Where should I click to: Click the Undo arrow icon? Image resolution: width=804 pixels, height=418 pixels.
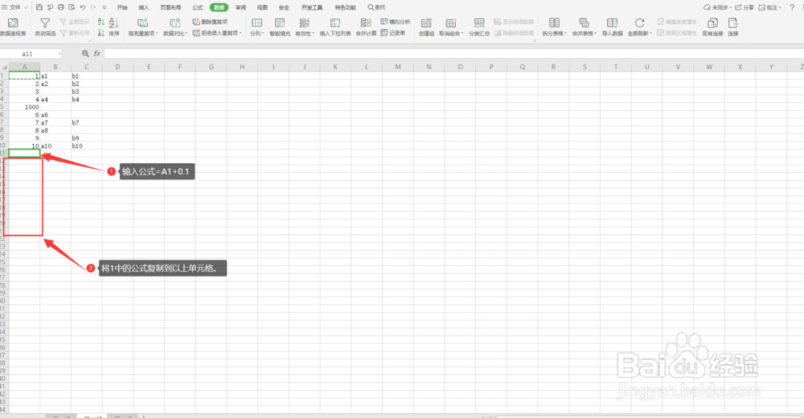[83, 7]
